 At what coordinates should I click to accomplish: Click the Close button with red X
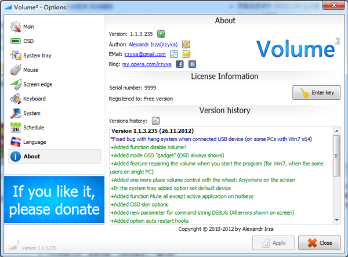coord(319,243)
